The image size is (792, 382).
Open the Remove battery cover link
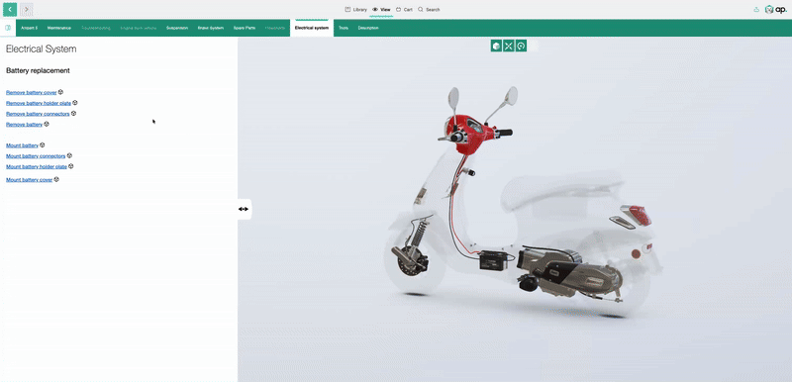click(x=32, y=92)
